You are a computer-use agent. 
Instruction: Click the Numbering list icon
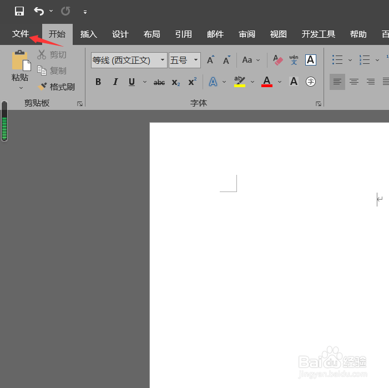[x=365, y=60]
